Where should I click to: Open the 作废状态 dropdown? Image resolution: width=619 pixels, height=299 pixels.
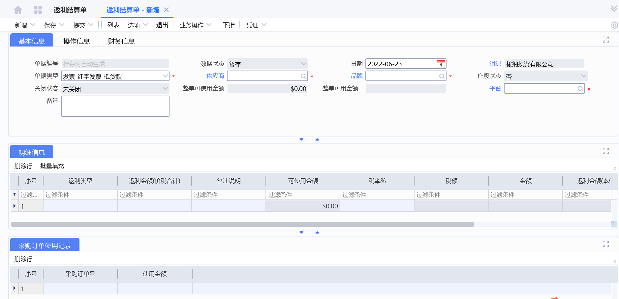pos(584,76)
